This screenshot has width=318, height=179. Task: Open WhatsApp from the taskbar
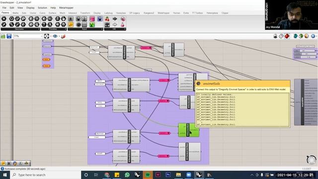[127, 175]
